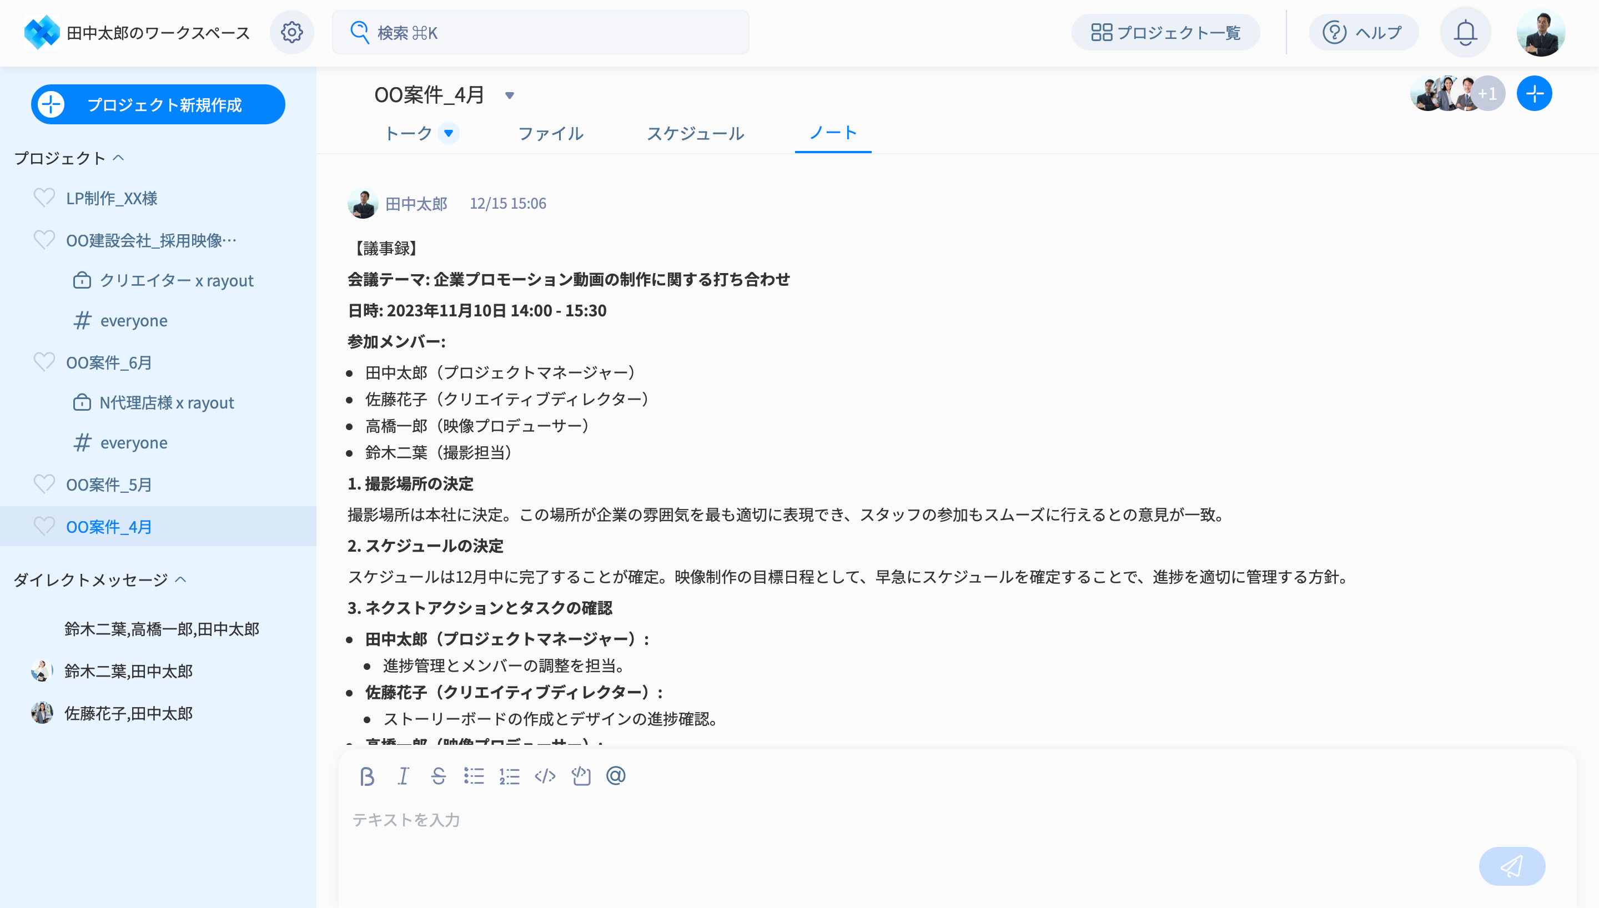
Task: Click the プロジェクト新規作成 button
Action: click(x=158, y=104)
